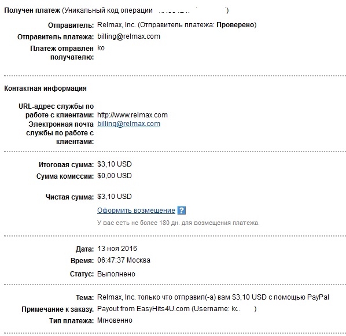Click the Тема subject line text

[x=213, y=297]
